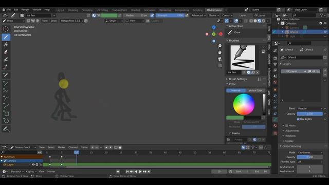Toggle strength pressure sensitivity button
The image size is (329, 185).
(187, 15)
